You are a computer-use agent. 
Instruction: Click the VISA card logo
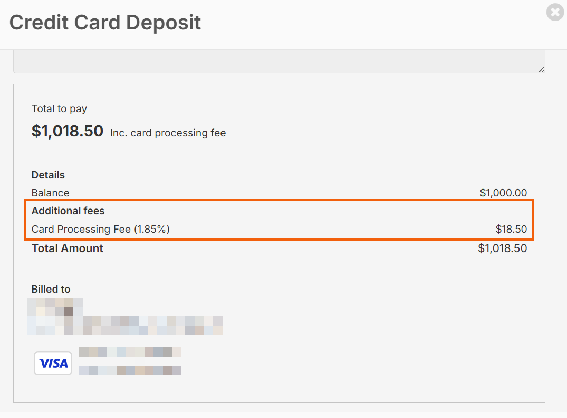(x=53, y=363)
